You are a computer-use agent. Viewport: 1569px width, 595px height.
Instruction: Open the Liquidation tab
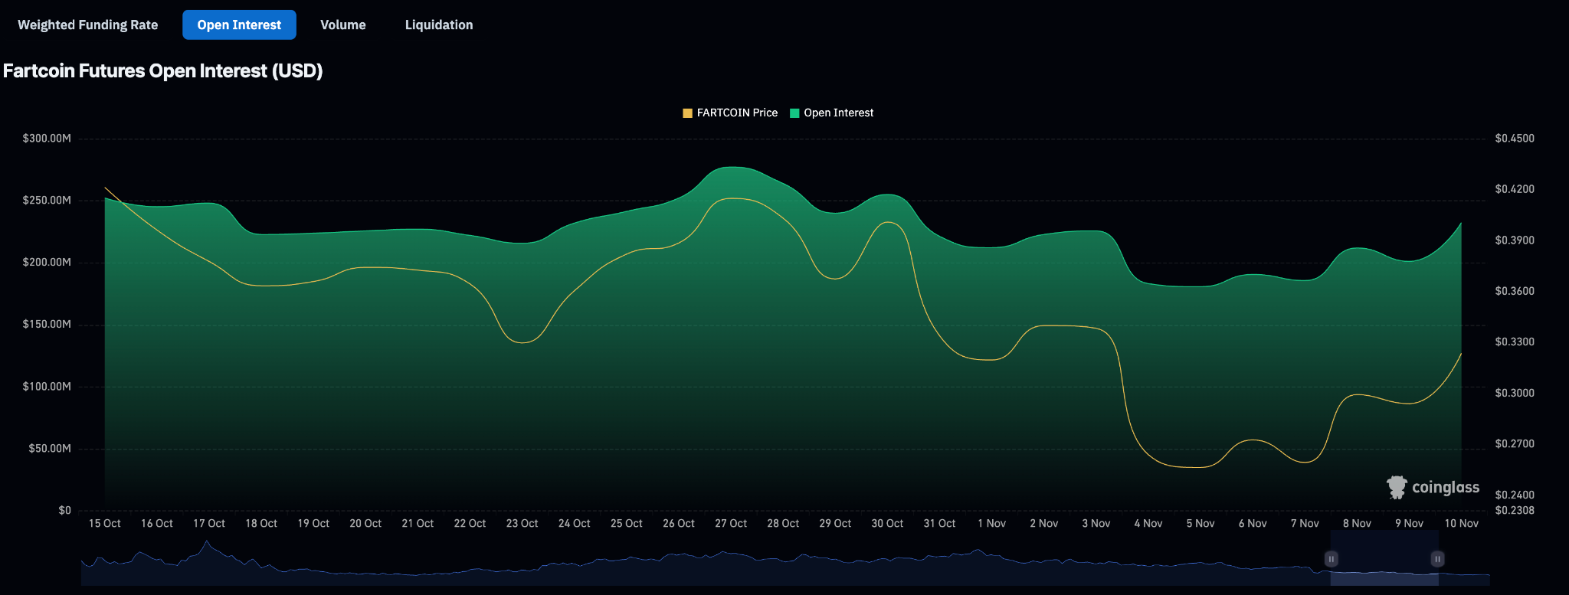438,25
